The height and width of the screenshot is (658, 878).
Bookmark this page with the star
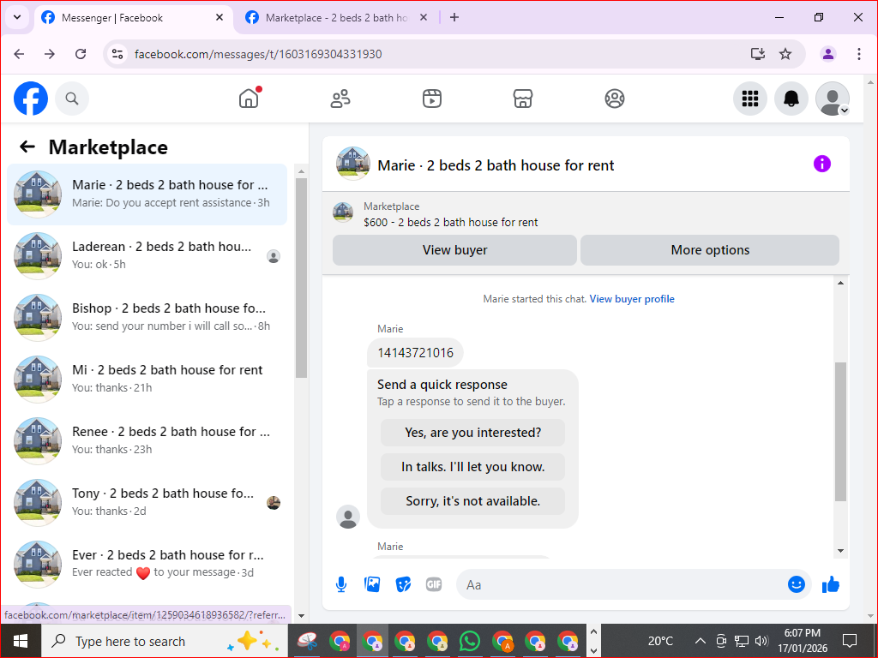[785, 54]
